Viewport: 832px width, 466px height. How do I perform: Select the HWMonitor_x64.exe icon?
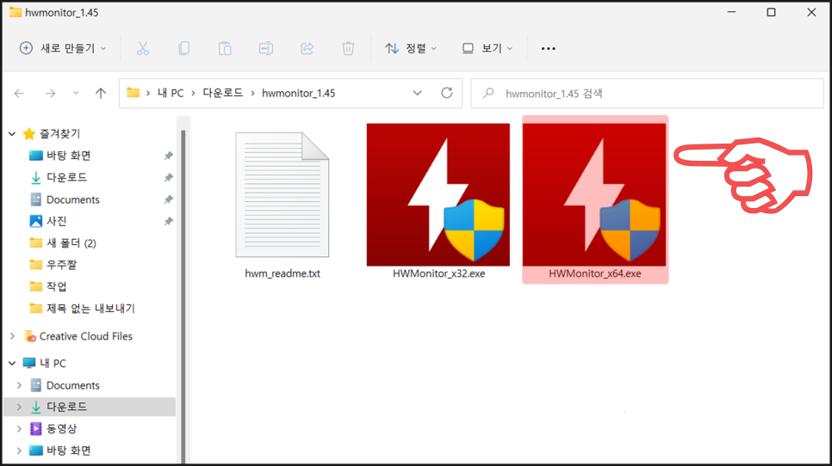tap(594, 195)
